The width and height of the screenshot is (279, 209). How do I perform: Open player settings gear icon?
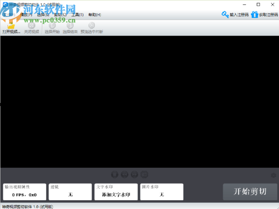[273, 175]
